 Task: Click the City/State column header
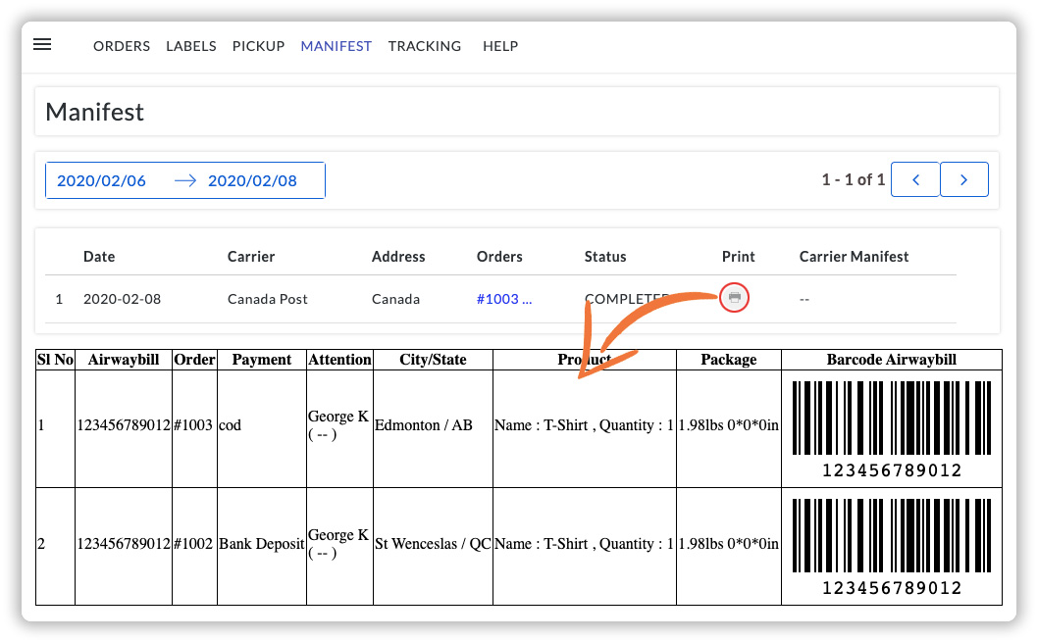pos(433,360)
